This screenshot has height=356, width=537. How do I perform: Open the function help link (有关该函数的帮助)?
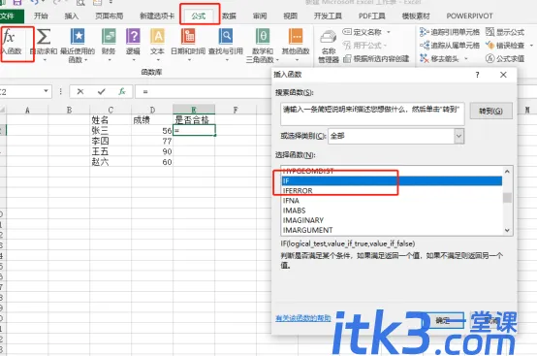click(303, 318)
